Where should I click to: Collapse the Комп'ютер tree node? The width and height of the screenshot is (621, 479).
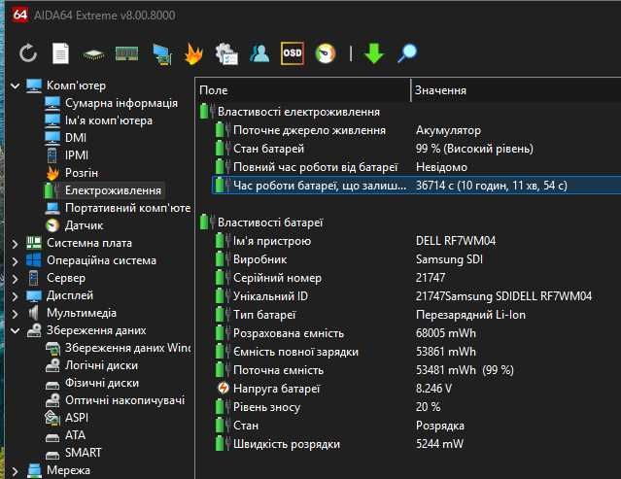click(x=15, y=86)
